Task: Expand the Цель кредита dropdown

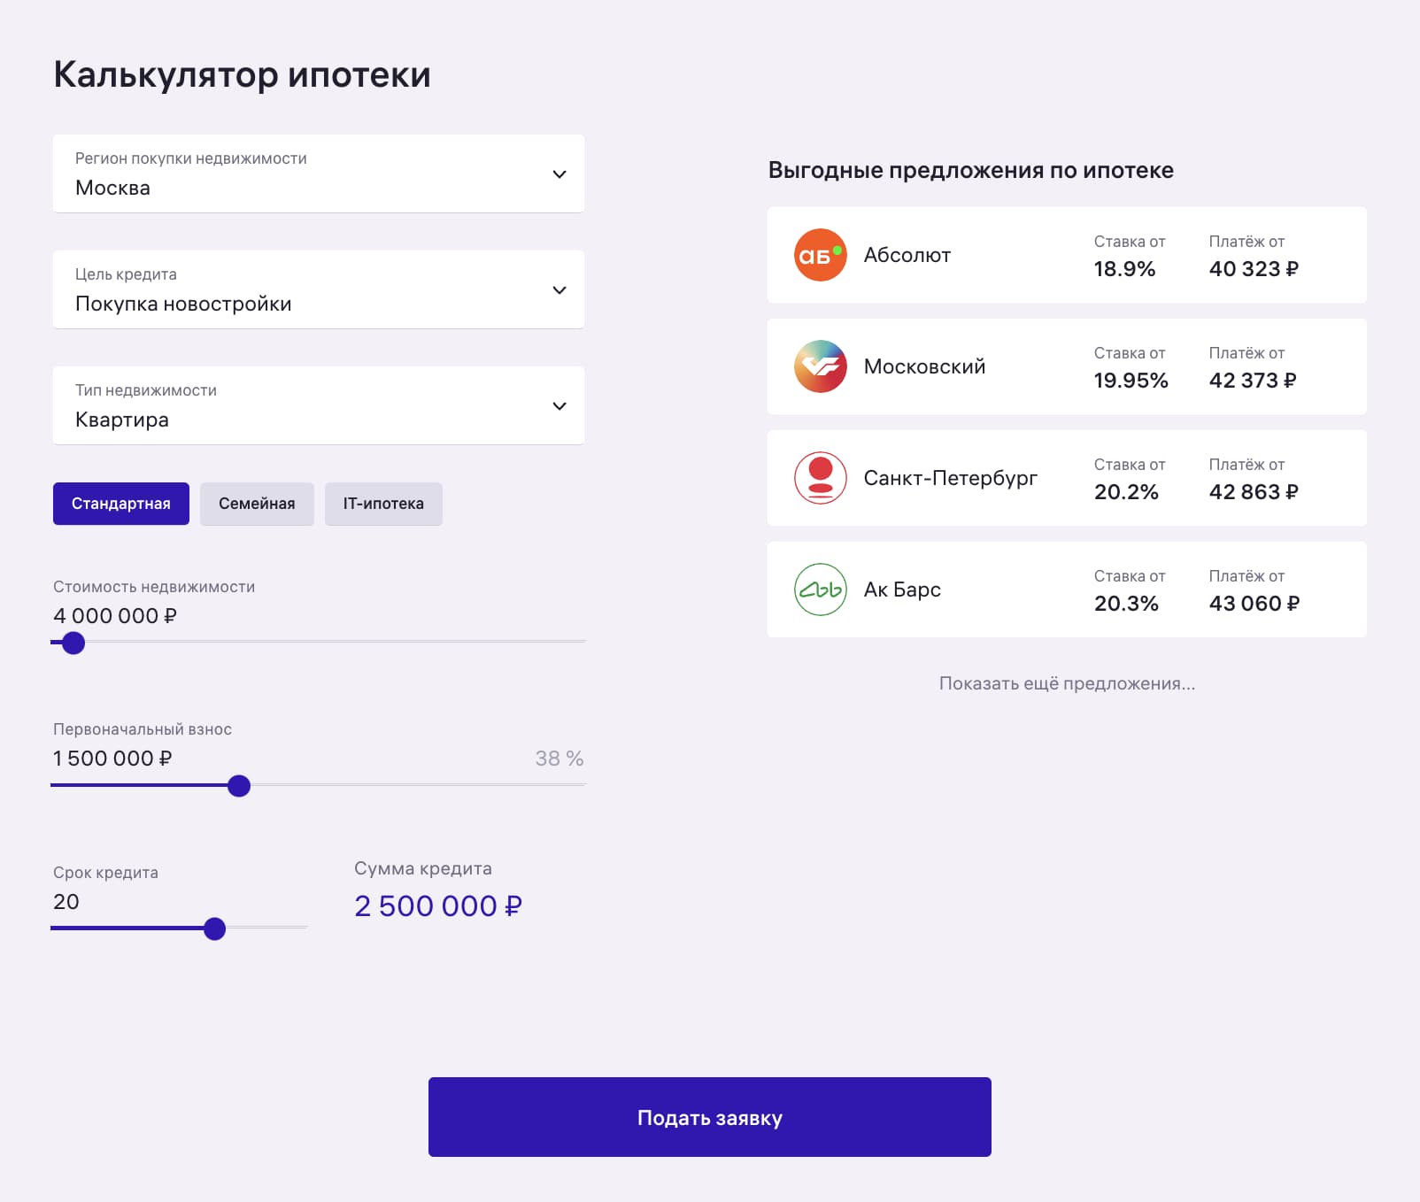Action: tap(319, 290)
